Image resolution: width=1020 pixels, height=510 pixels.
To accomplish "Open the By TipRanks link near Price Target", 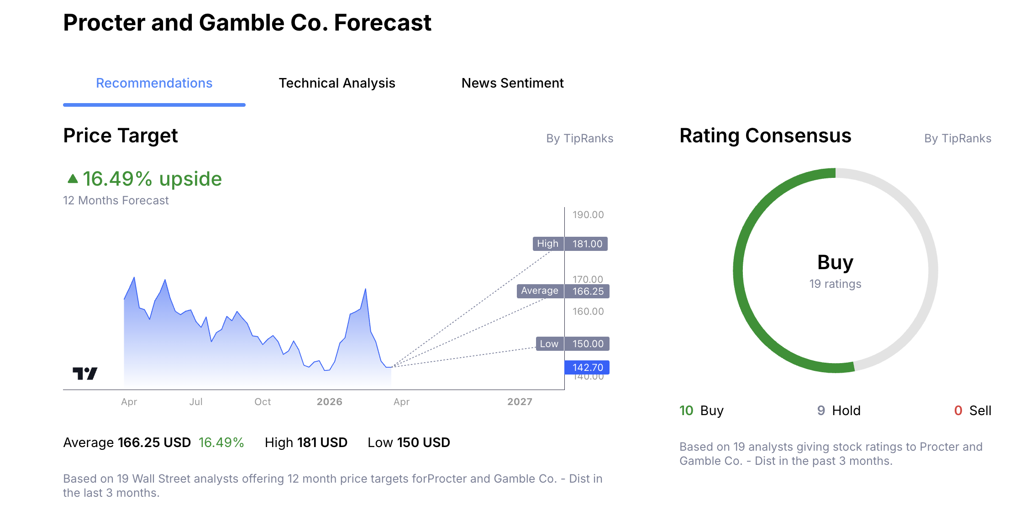I will (579, 138).
